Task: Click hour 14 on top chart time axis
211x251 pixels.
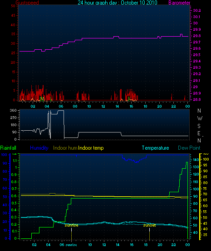Action: coord(117,106)
